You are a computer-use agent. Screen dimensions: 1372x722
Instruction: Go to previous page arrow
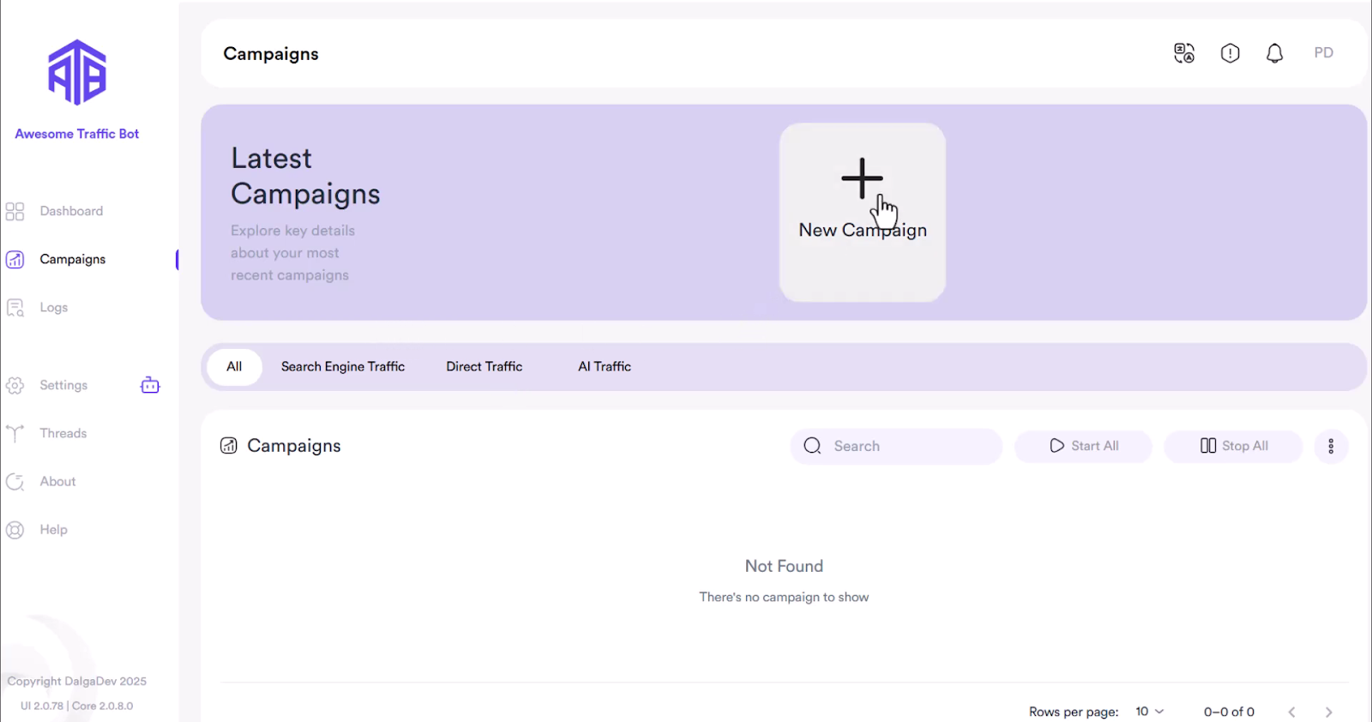[1291, 712]
